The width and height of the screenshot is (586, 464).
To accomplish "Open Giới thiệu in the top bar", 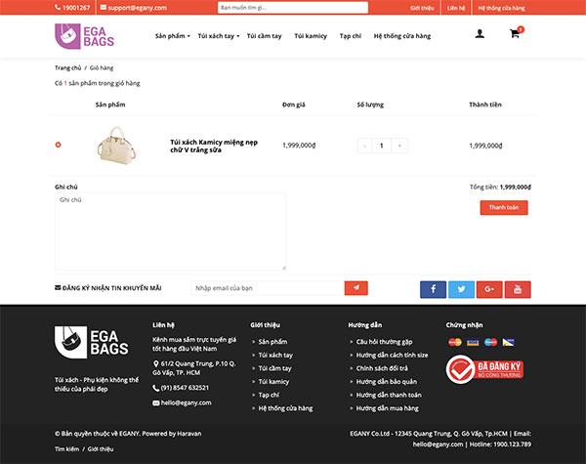I will pos(422,8).
